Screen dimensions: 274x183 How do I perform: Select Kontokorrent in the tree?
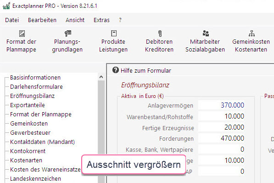[28, 151]
